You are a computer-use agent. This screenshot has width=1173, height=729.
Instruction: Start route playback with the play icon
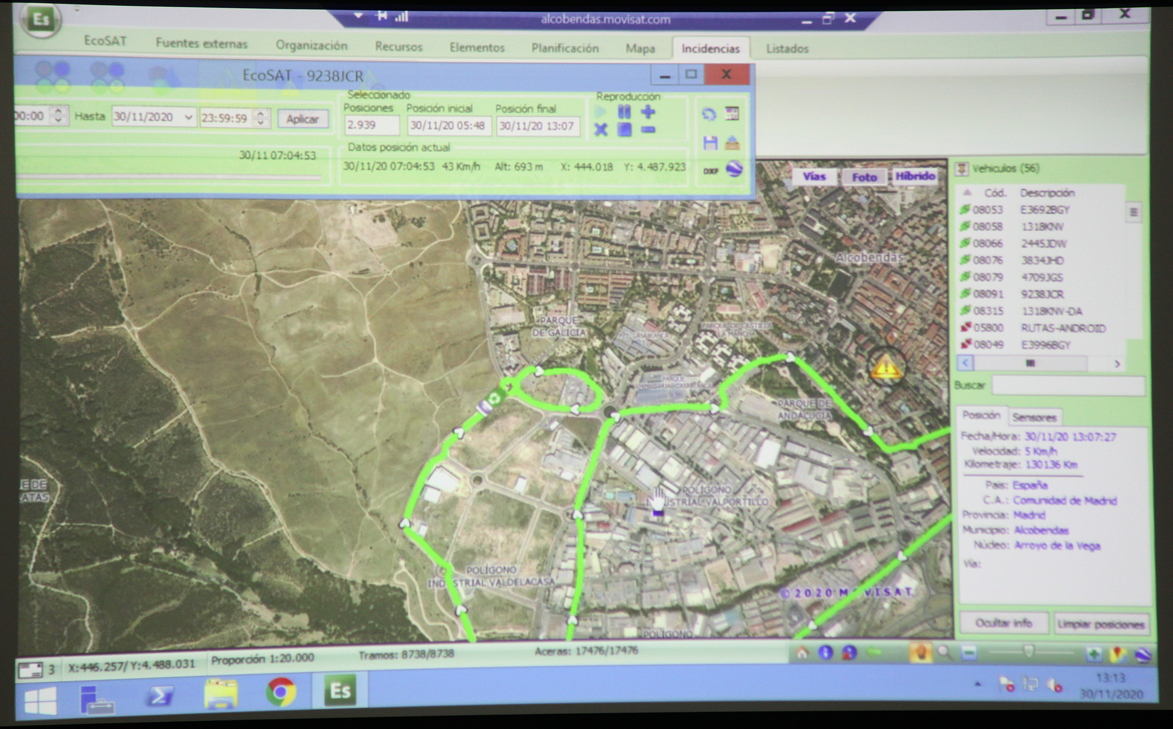(601, 111)
